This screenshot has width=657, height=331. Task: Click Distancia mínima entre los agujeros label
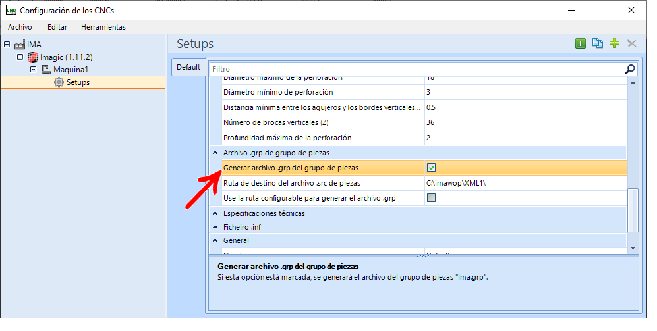point(322,107)
